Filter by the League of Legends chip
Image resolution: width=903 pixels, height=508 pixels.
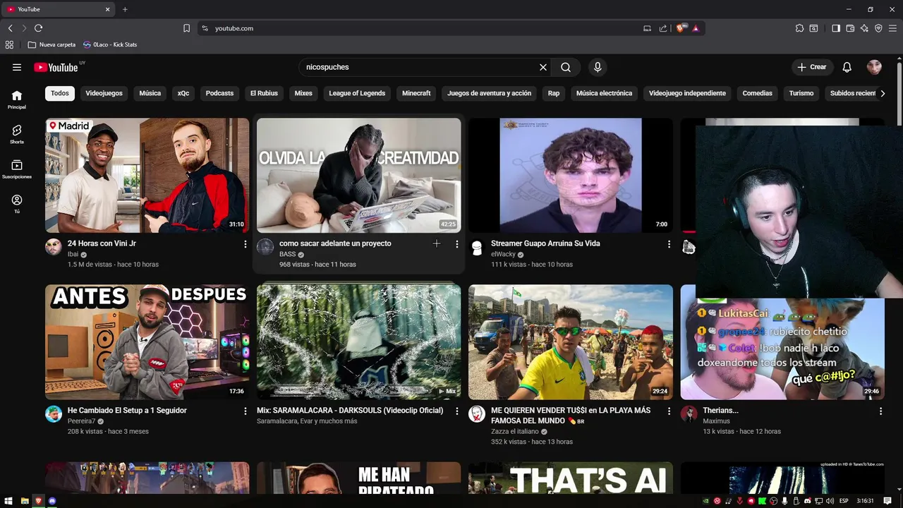357,93
